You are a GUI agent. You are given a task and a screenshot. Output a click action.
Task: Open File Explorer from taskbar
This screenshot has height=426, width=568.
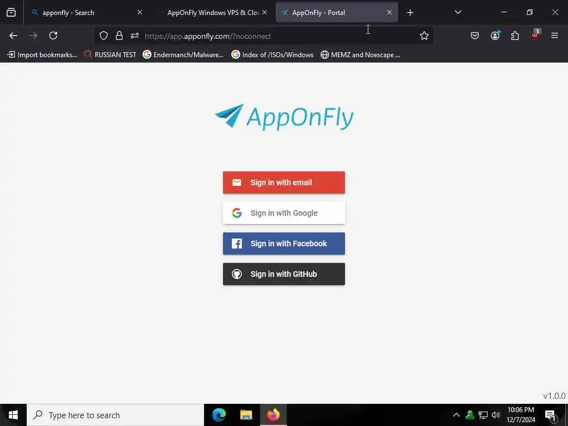tap(246, 415)
